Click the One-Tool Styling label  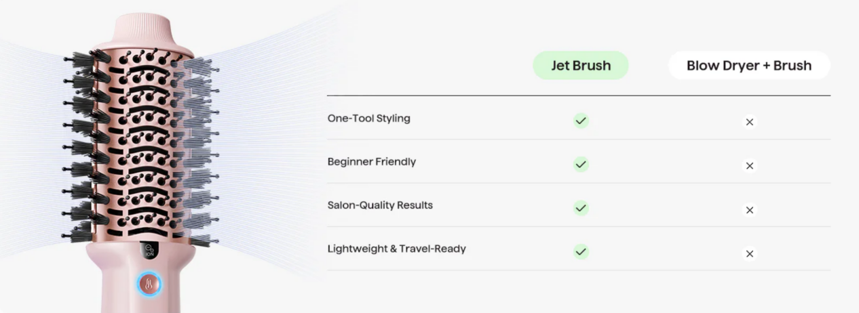pos(368,119)
